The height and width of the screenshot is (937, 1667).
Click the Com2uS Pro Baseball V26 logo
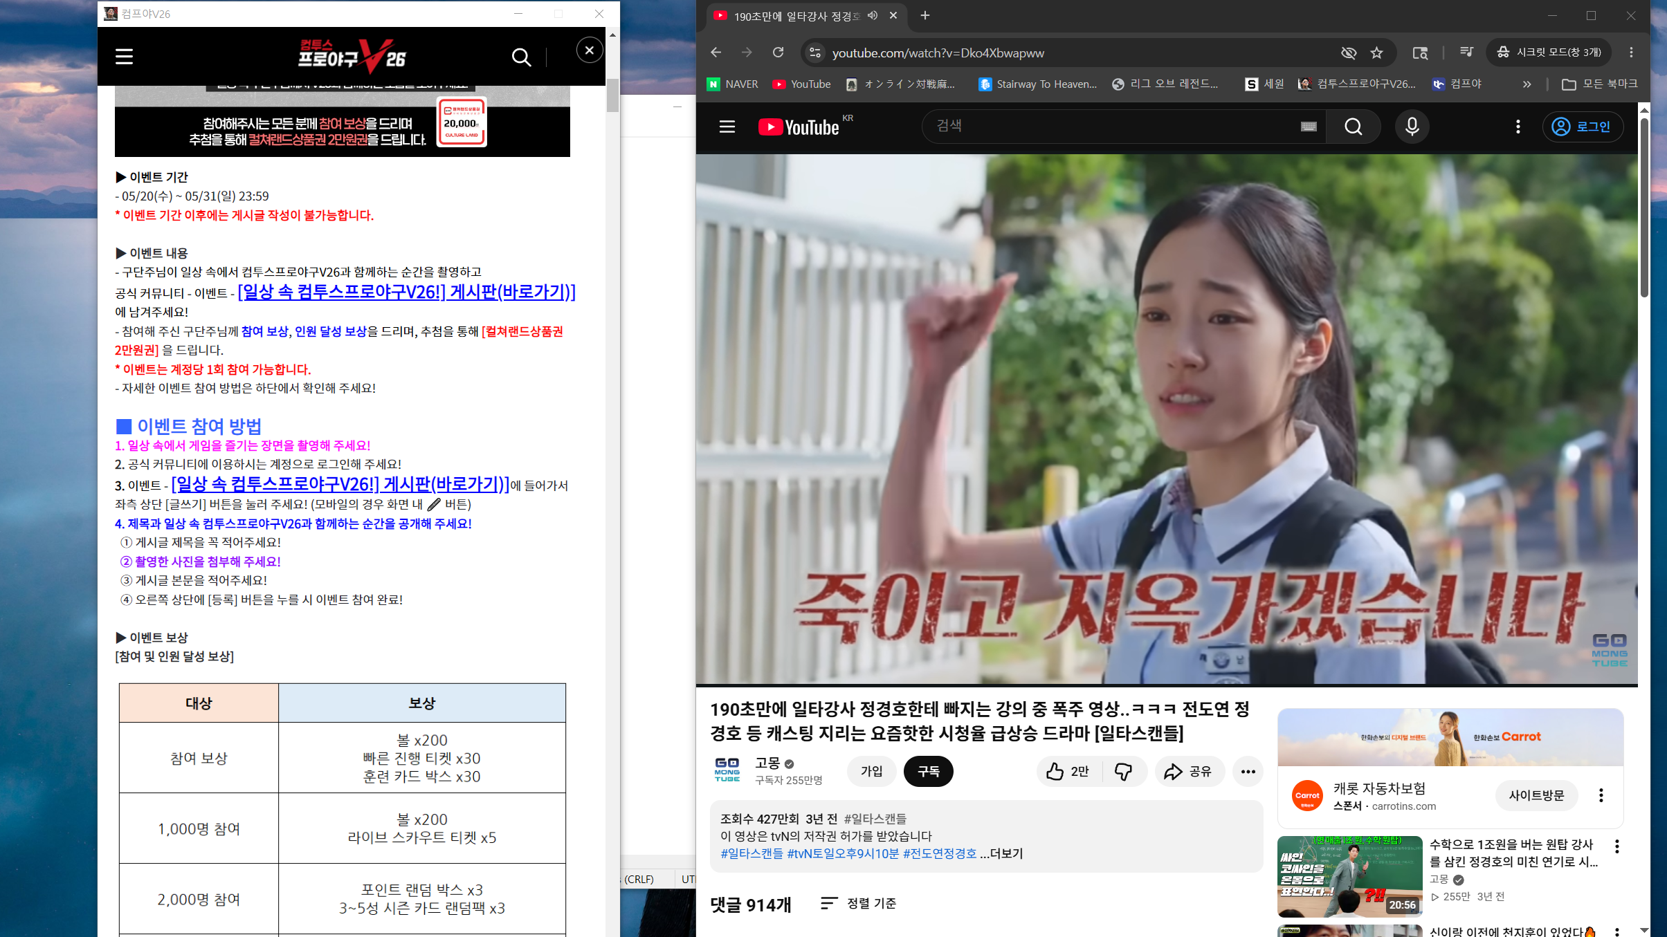[x=352, y=55]
